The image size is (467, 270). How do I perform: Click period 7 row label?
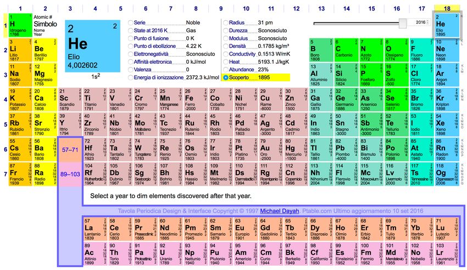coord(5,174)
